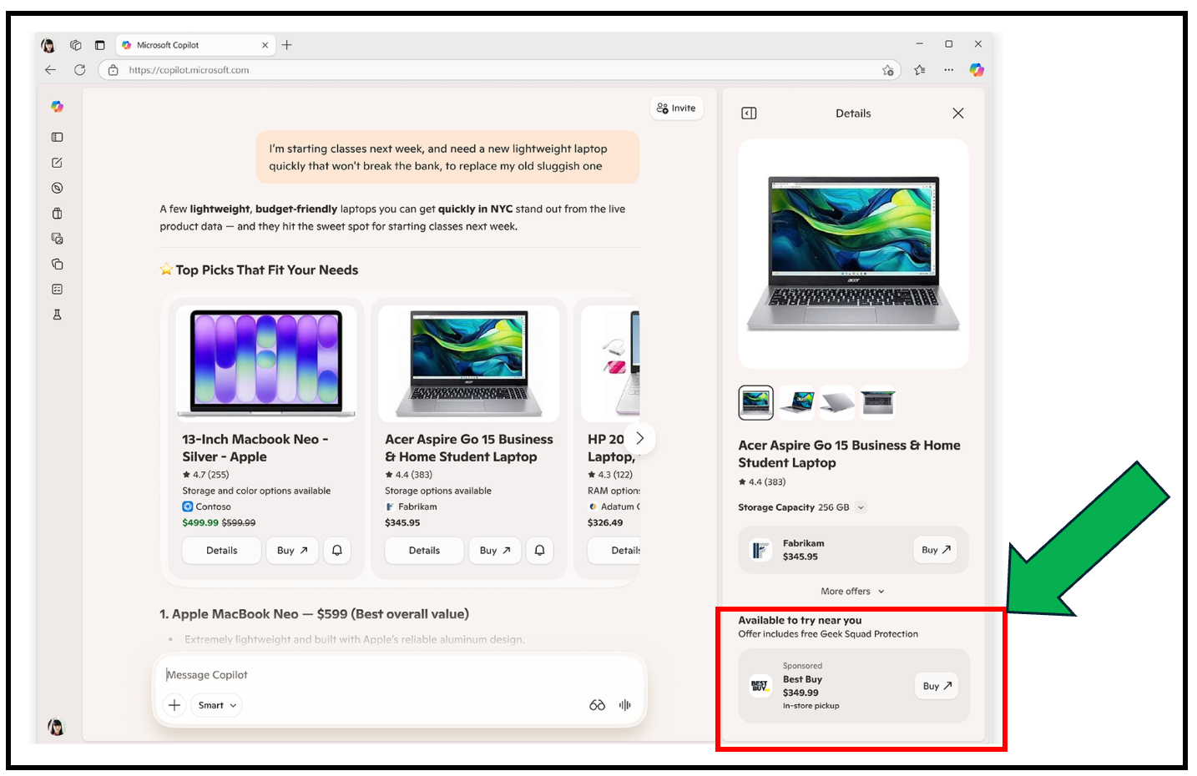Screen dimensions: 1197x776
Task: Open the checklist icon in the sidebar
Action: 57,290
